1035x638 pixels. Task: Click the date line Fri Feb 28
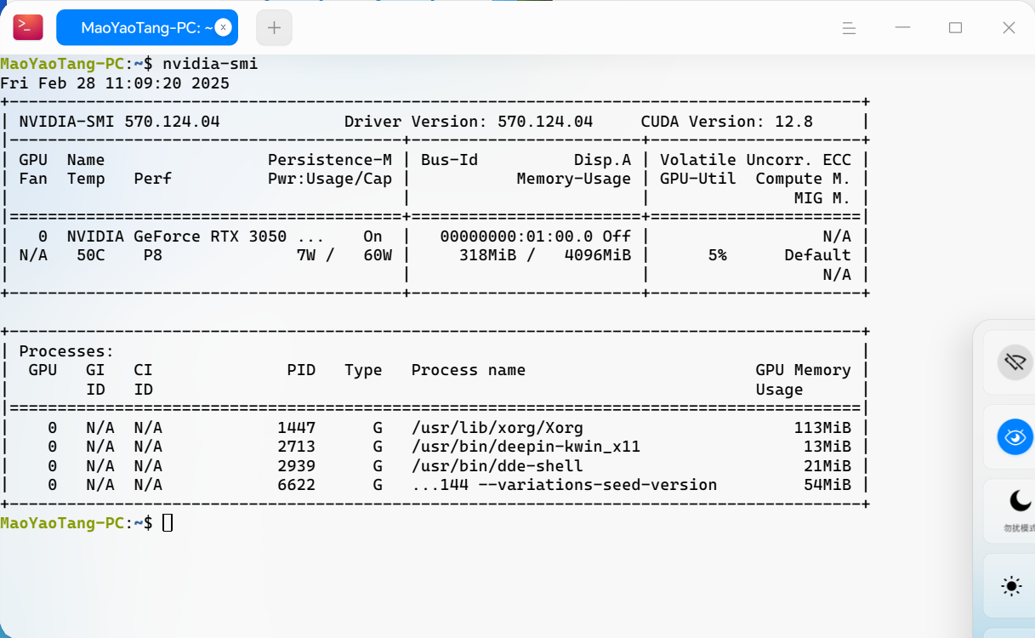coord(115,83)
